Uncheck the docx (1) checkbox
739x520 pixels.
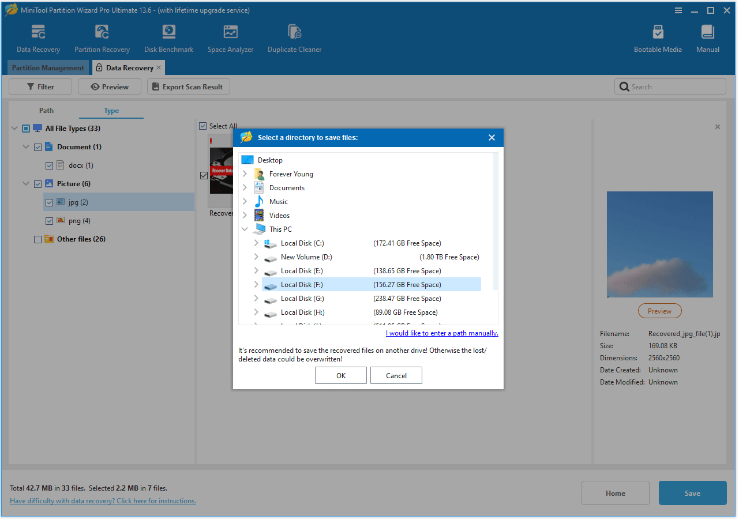coord(50,165)
